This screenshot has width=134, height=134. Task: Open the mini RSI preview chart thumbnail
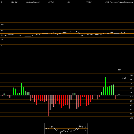tap(66, 128)
